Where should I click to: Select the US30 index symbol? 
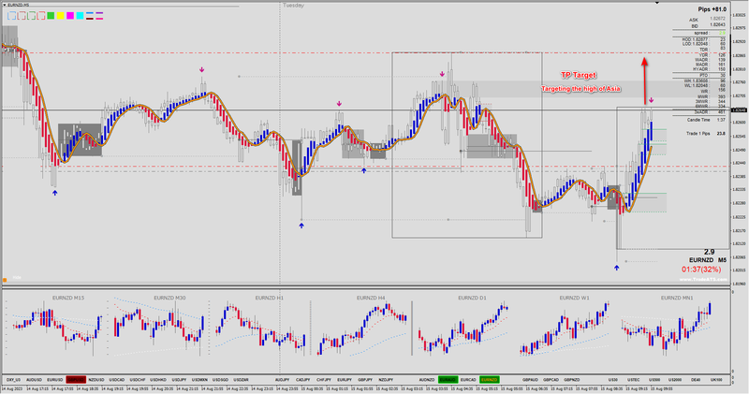612,380
